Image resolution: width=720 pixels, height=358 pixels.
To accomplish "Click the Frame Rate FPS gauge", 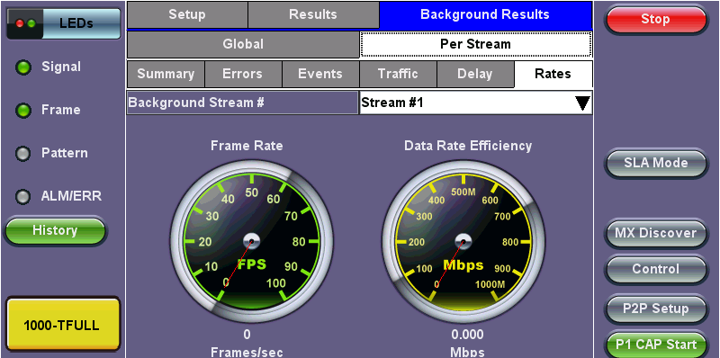I will point(252,240).
